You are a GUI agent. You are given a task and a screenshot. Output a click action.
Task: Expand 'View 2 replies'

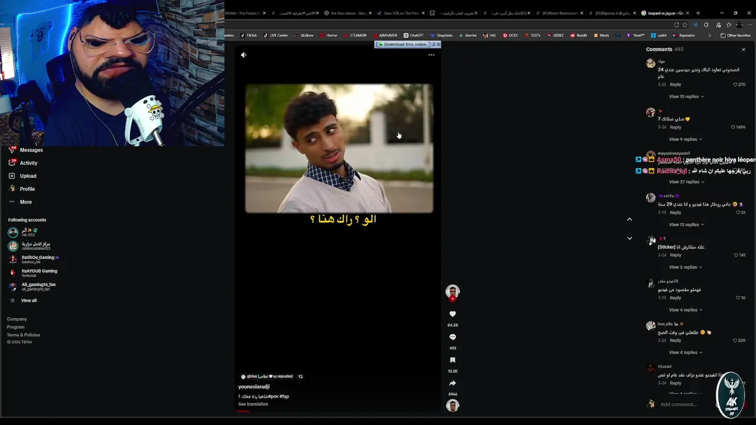tap(685, 267)
